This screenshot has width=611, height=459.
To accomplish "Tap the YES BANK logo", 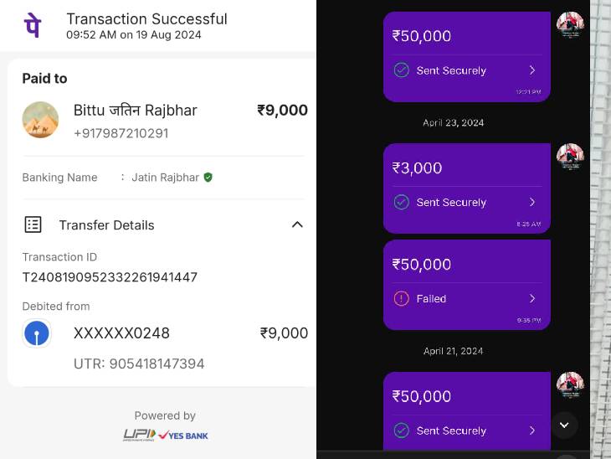I will point(183,436).
